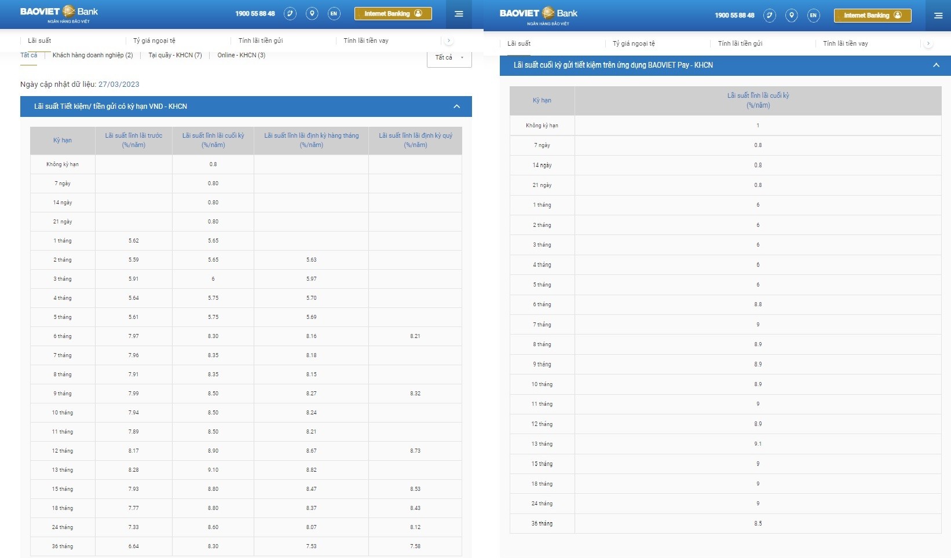Click 8.67 monthly rate for 12 tháng

point(312,451)
